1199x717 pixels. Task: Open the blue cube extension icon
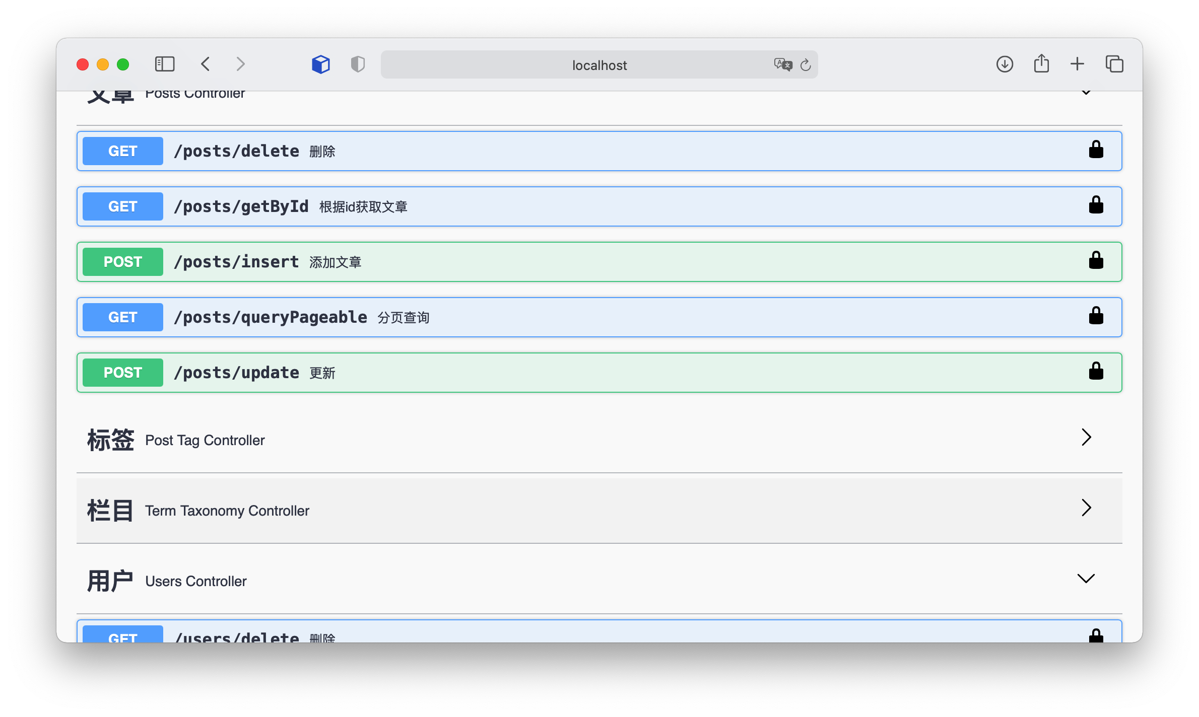tap(321, 64)
